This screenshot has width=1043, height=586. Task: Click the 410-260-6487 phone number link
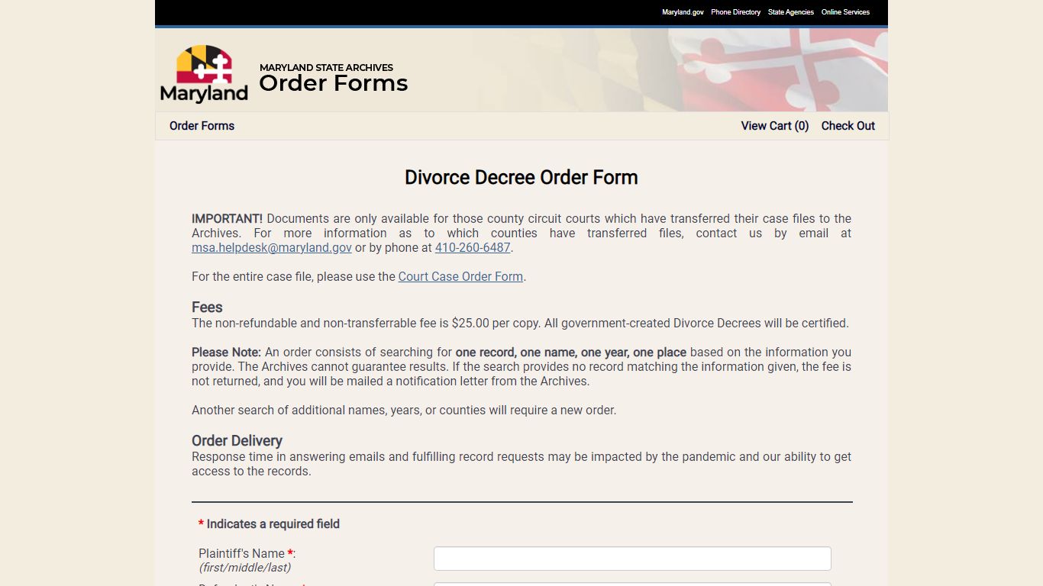[x=473, y=248]
